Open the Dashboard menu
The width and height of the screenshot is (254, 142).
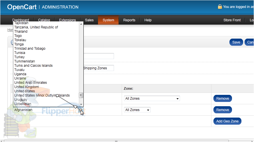21,20
